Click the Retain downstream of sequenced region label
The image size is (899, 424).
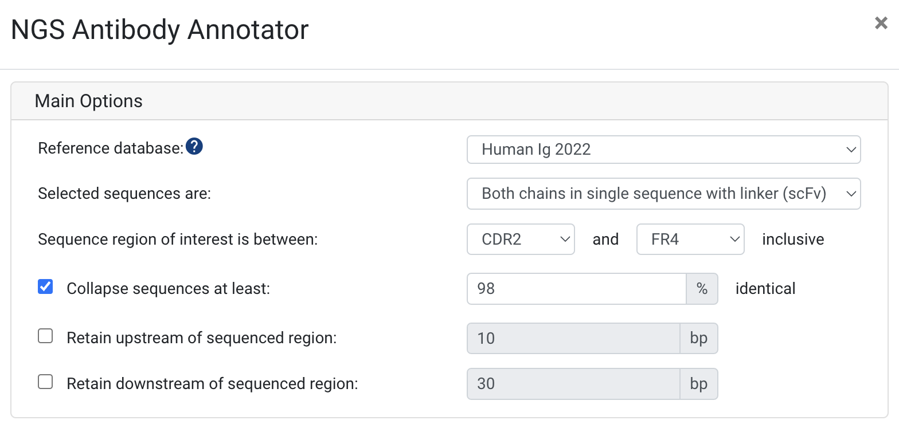tap(212, 383)
